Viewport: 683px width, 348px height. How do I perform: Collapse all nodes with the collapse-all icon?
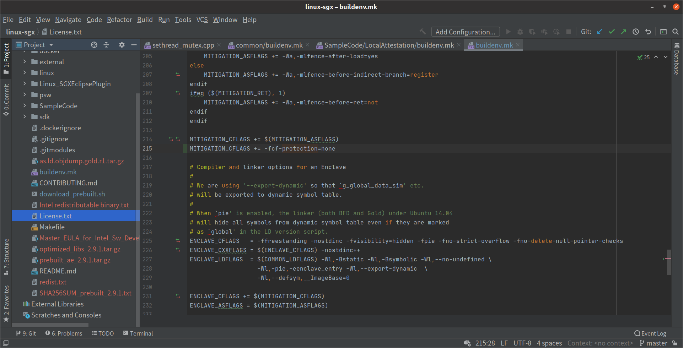(x=106, y=45)
